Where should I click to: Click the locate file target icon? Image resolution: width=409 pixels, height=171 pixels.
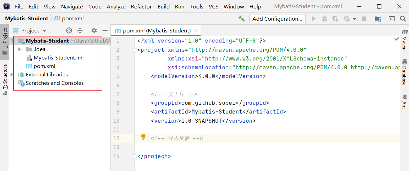(x=69, y=30)
